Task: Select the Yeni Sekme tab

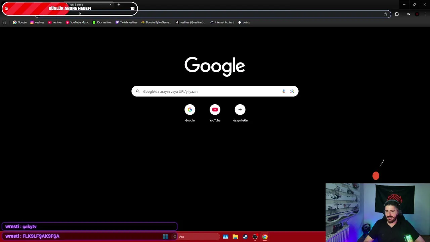Action: click(x=89, y=5)
